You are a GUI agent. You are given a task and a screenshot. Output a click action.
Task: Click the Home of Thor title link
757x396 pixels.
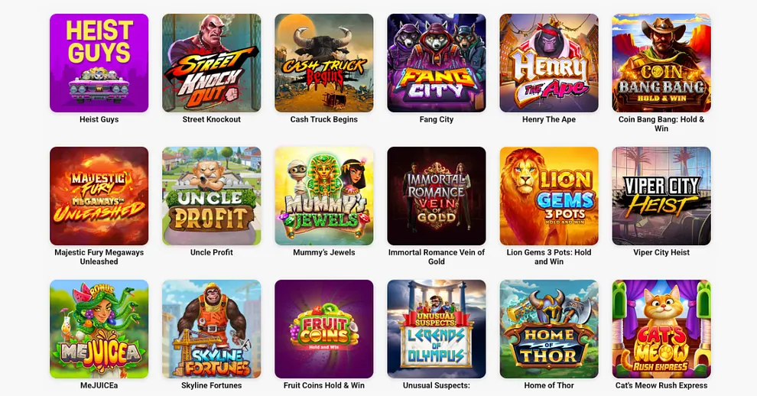[x=549, y=385]
